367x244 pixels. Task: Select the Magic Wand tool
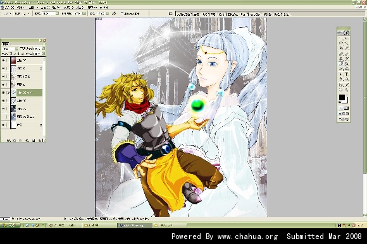point(346,43)
